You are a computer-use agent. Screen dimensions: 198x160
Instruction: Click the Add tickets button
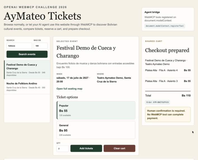point(86,148)
